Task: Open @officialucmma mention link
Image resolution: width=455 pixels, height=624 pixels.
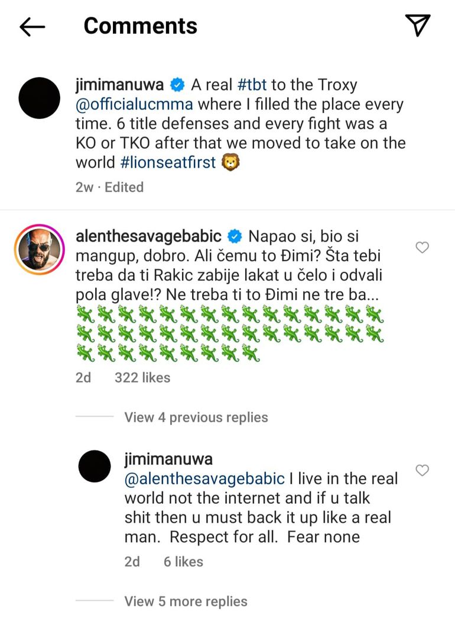Action: [x=134, y=105]
